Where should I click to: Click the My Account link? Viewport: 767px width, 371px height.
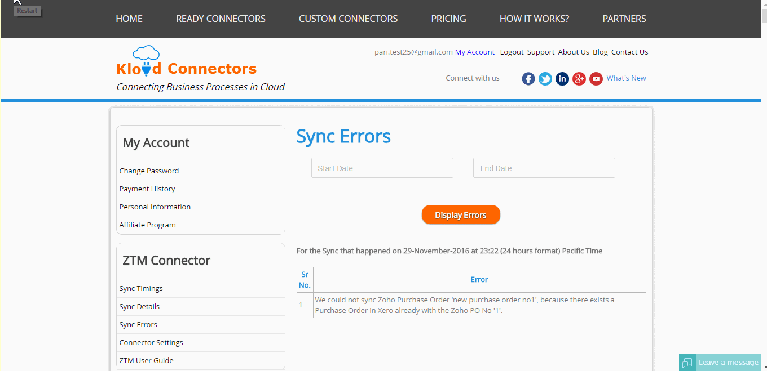pos(475,52)
